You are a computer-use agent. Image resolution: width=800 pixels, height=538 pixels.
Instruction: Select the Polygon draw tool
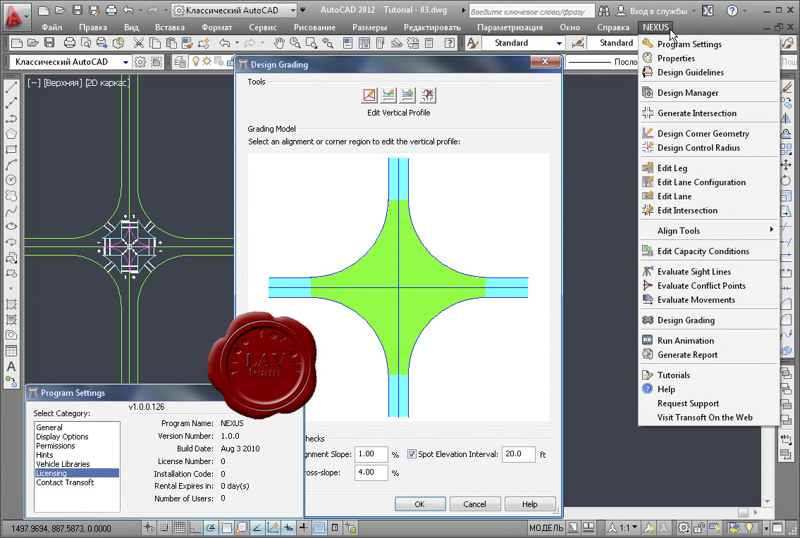(x=11, y=134)
